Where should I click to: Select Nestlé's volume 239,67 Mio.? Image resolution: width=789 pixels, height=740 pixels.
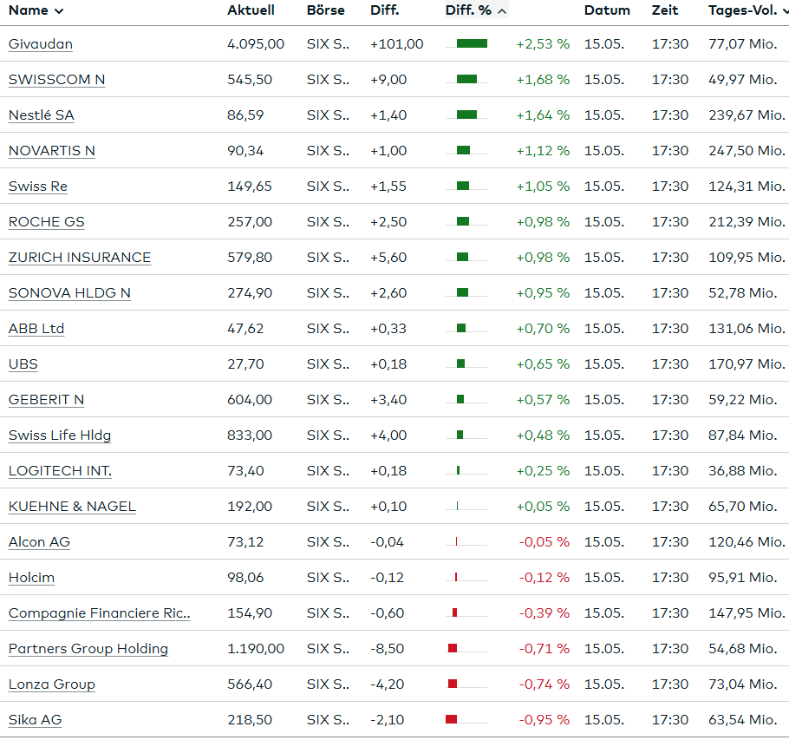(x=747, y=115)
